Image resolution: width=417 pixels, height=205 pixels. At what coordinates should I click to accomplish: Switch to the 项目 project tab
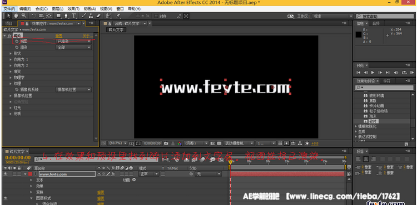tap(9, 24)
